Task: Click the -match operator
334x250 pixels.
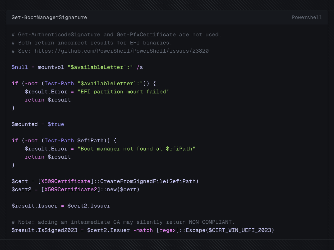Action: [x=143, y=230]
